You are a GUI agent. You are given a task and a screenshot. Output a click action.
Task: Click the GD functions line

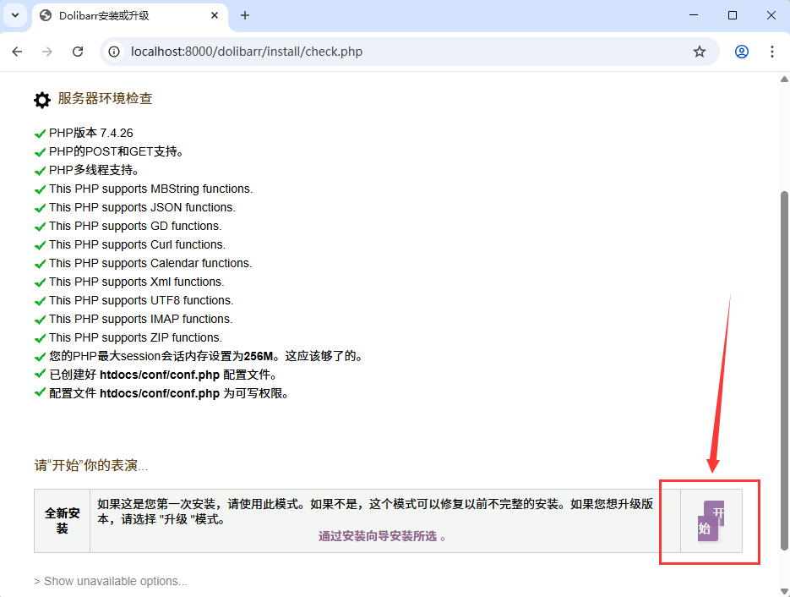pyautogui.click(x=135, y=227)
